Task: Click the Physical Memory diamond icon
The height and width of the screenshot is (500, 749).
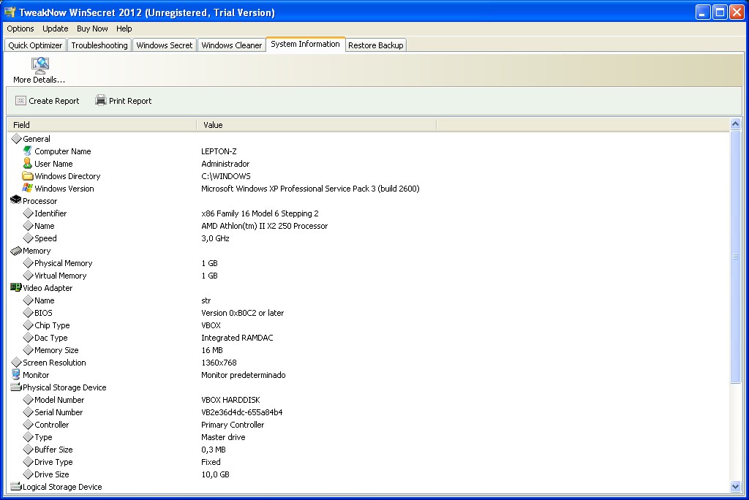Action: [29, 262]
